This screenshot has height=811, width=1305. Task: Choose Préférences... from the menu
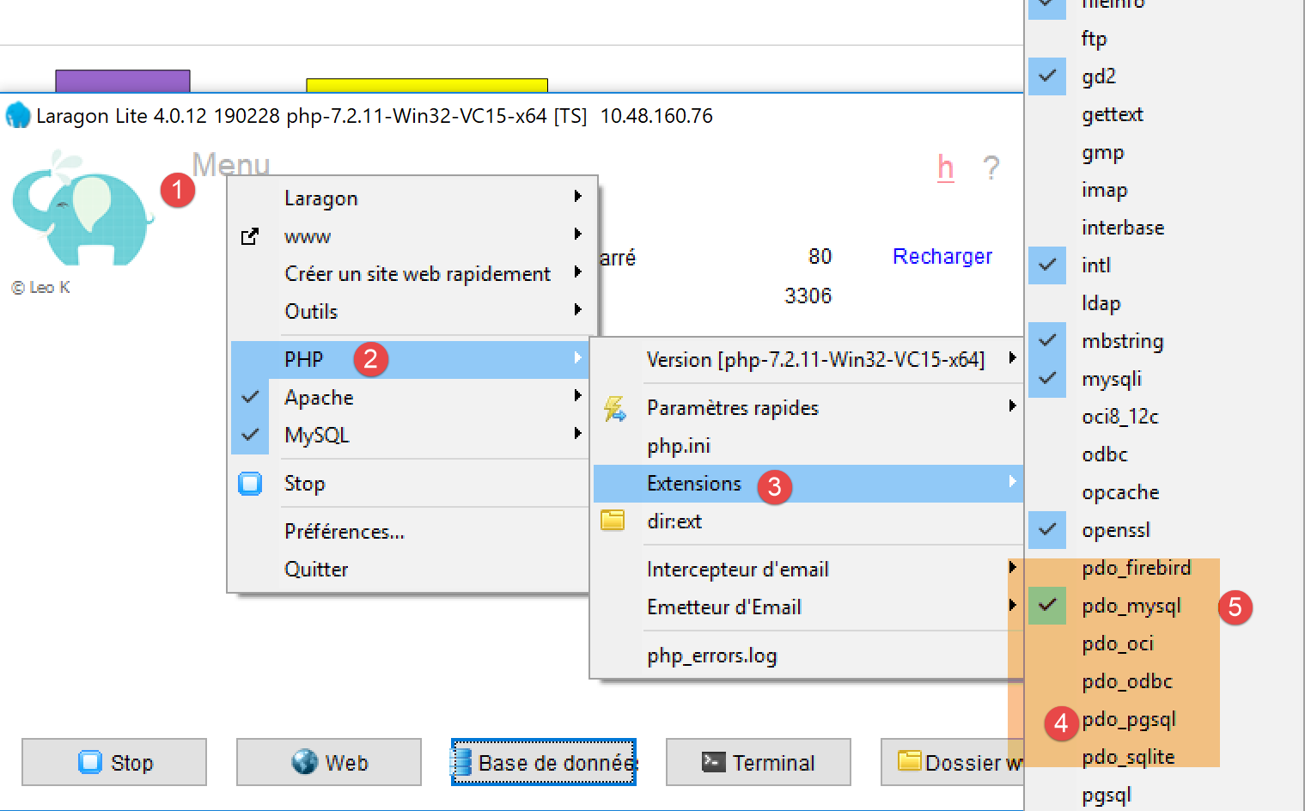point(344,532)
